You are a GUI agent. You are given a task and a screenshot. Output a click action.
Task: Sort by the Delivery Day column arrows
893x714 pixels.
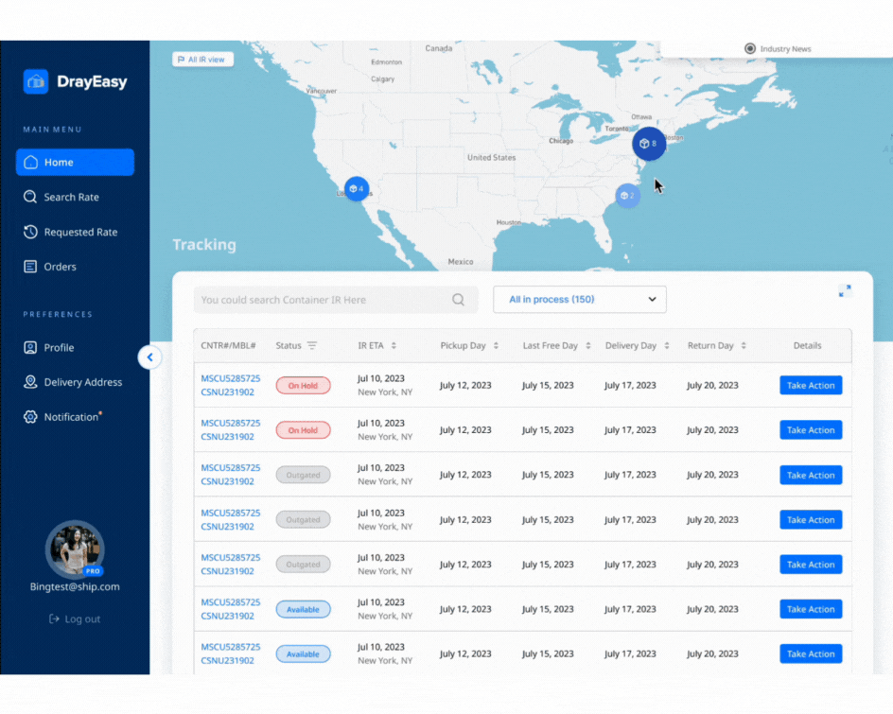[667, 345]
